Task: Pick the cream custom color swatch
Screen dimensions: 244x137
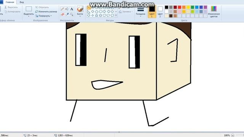Action: click(167, 16)
